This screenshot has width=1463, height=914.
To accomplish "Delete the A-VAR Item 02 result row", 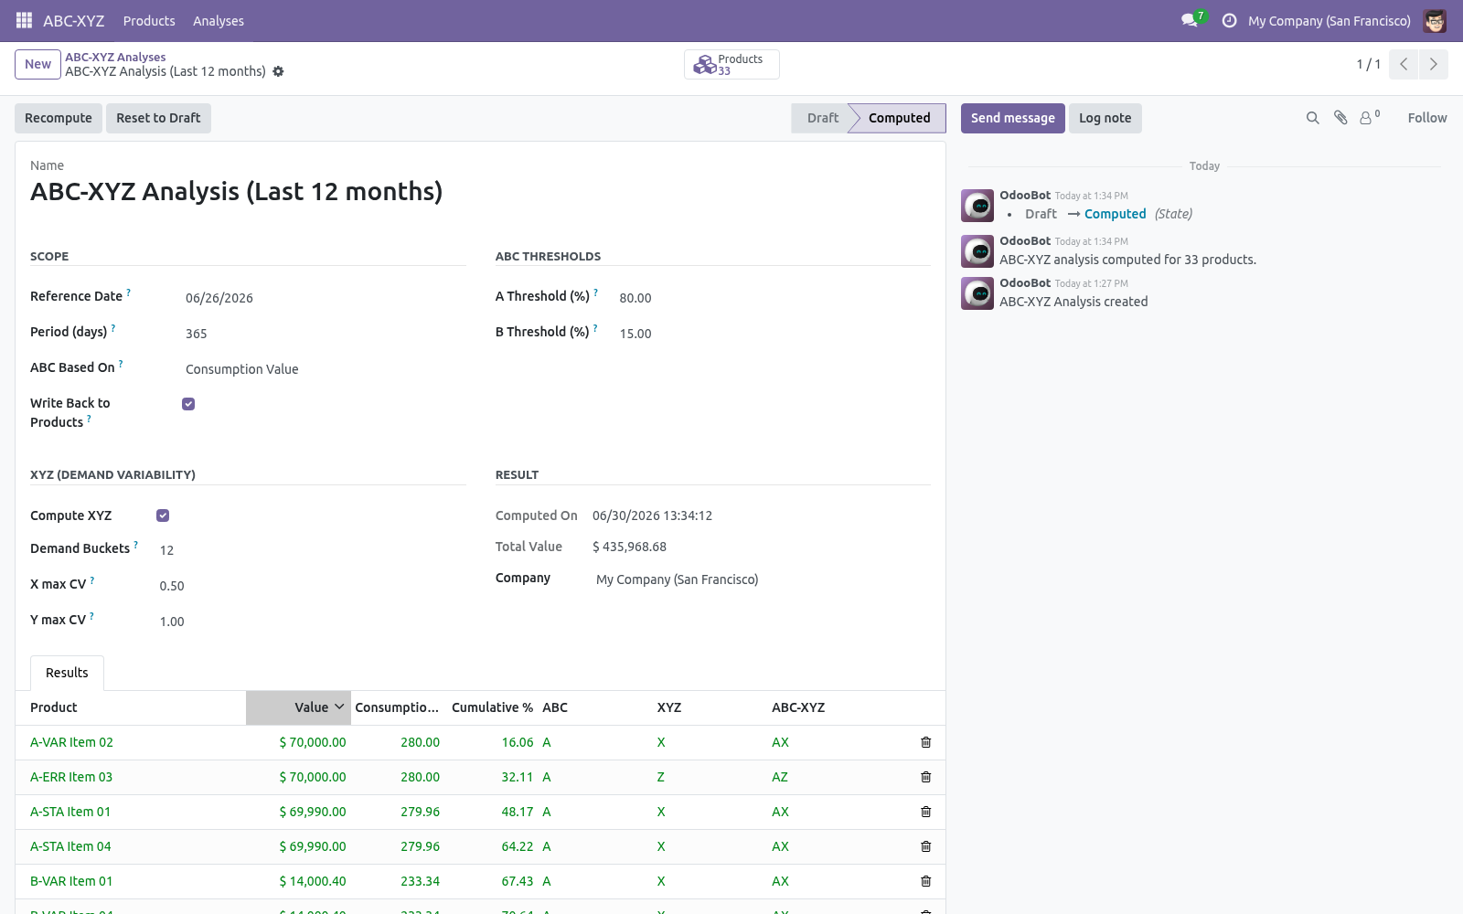I will coord(925,742).
